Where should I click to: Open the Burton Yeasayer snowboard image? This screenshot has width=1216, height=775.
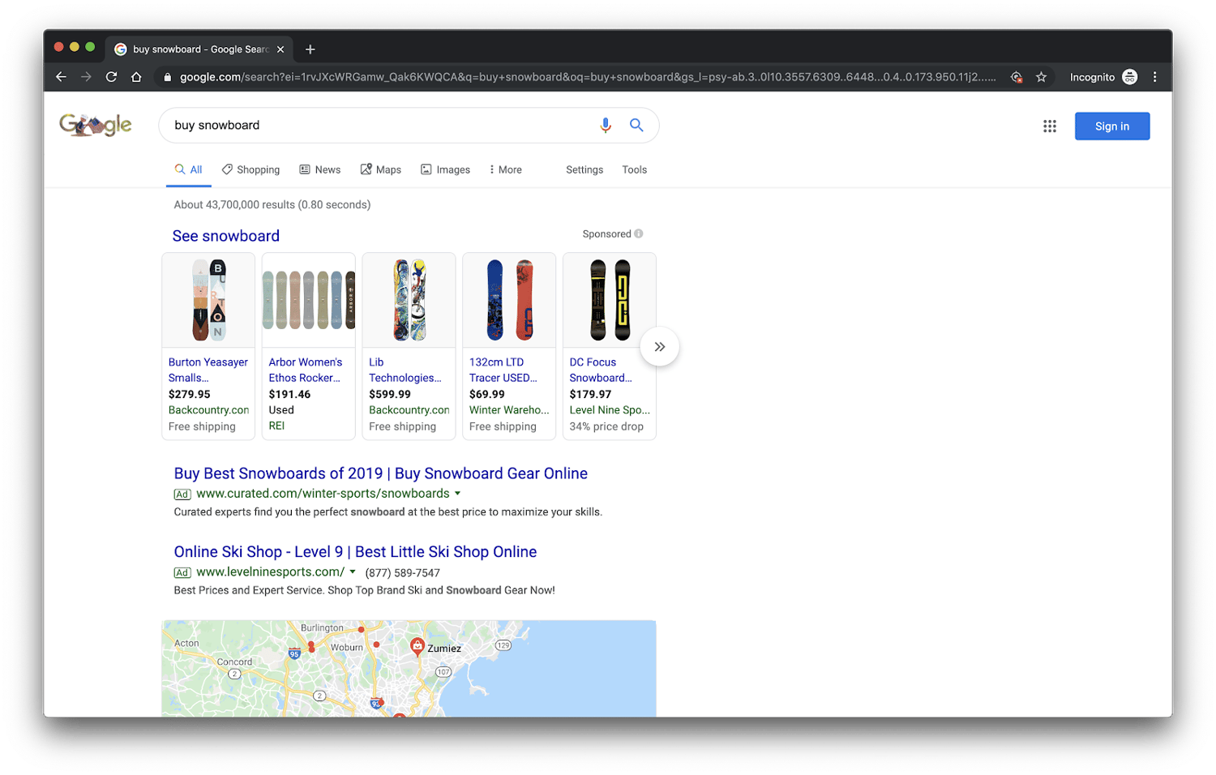208,300
